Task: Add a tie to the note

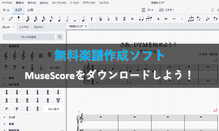Action: (x=141, y=19)
